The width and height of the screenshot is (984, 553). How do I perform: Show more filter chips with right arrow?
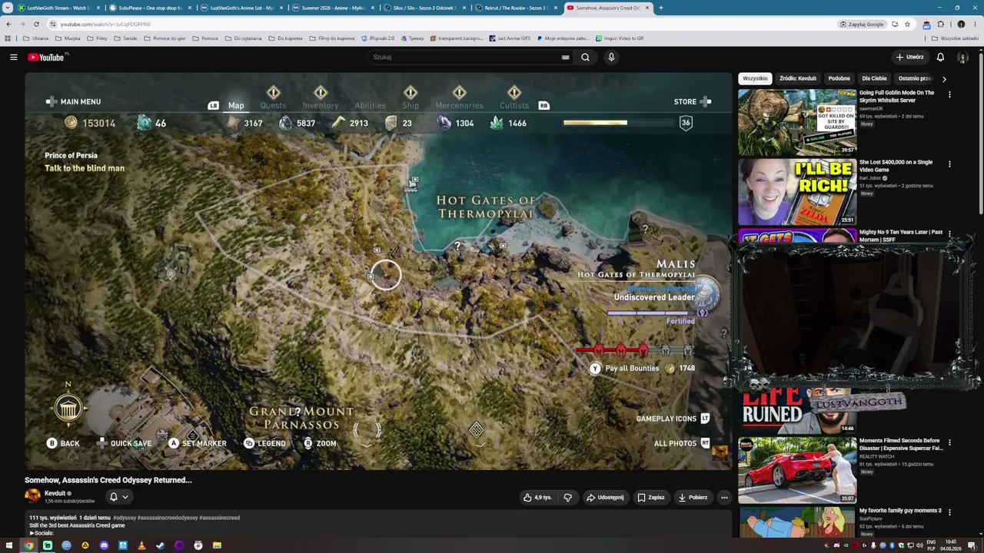[x=944, y=78]
